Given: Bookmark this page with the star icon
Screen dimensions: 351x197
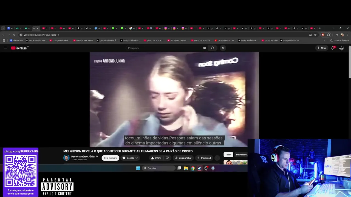Looking at the screenshot, I should coord(315,35).
